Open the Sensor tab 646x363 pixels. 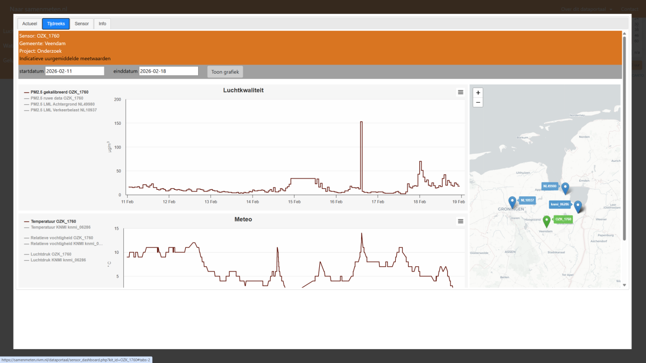[x=82, y=24]
